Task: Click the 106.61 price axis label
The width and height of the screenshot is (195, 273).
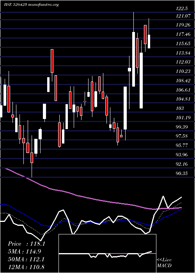Action: (183, 90)
